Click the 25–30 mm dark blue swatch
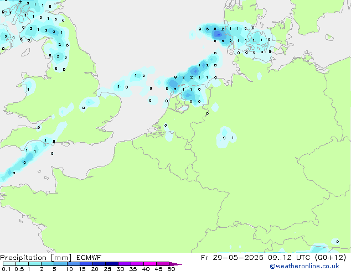Viewport: 351px width, 271px height. [x=111, y=264]
